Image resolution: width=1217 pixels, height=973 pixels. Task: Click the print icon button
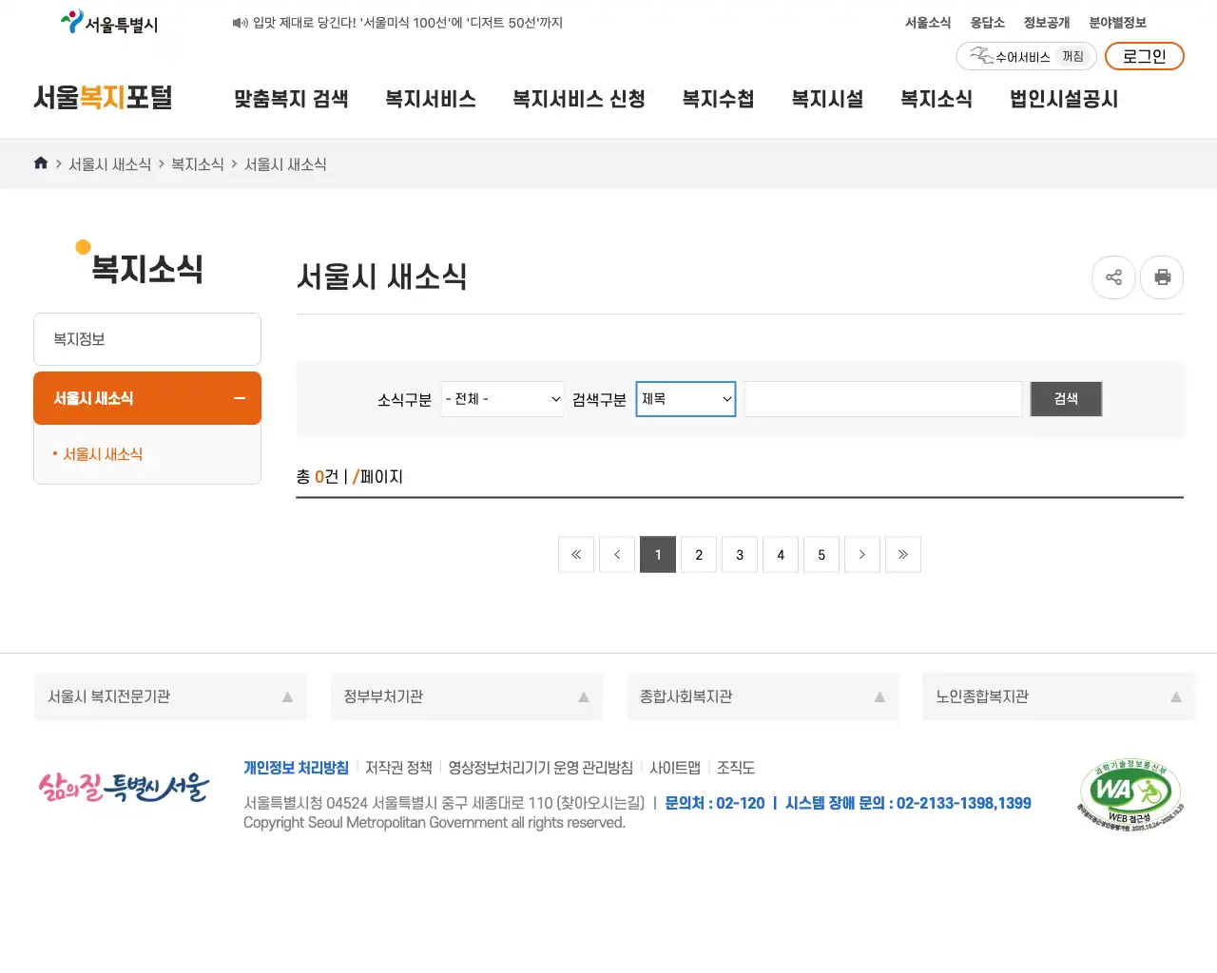[x=1162, y=277]
